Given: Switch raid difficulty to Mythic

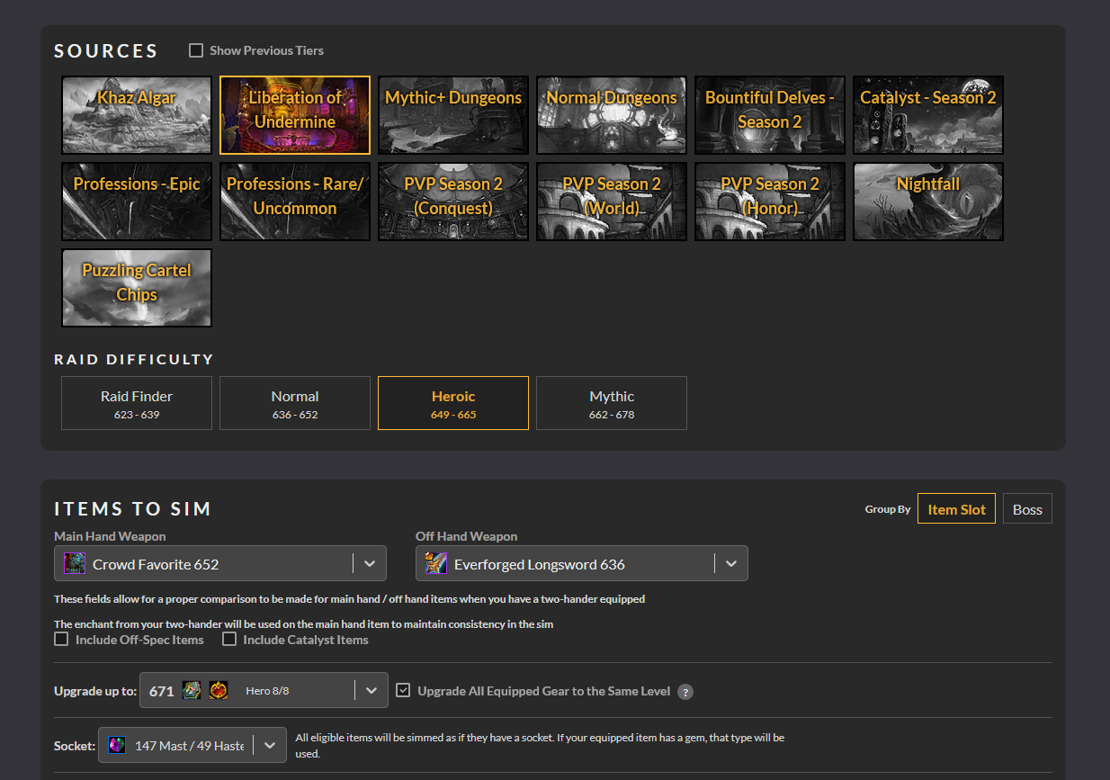Looking at the screenshot, I should coord(612,403).
